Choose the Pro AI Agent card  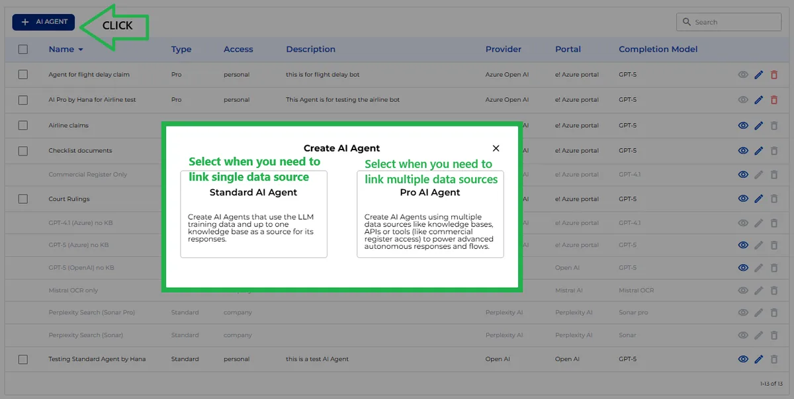[x=430, y=214]
